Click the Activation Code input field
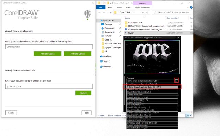This screenshot has width=220, height=136. pyautogui.click(x=49, y=86)
